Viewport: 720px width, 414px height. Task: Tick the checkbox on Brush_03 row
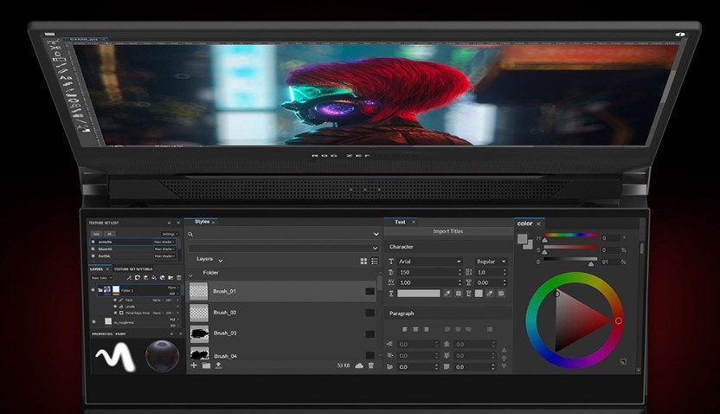[x=370, y=334]
